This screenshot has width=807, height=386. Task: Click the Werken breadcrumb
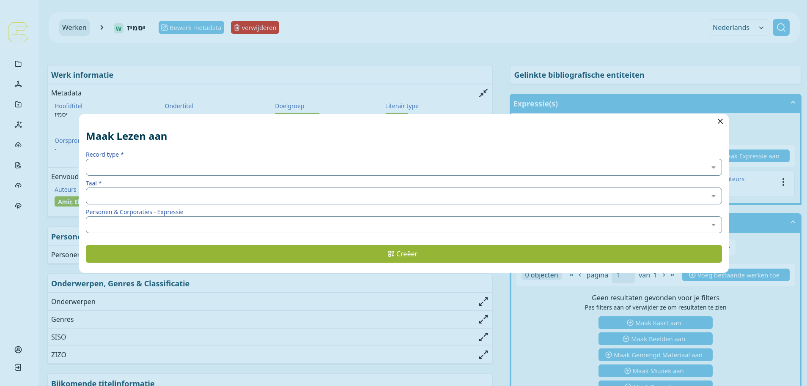coord(74,27)
